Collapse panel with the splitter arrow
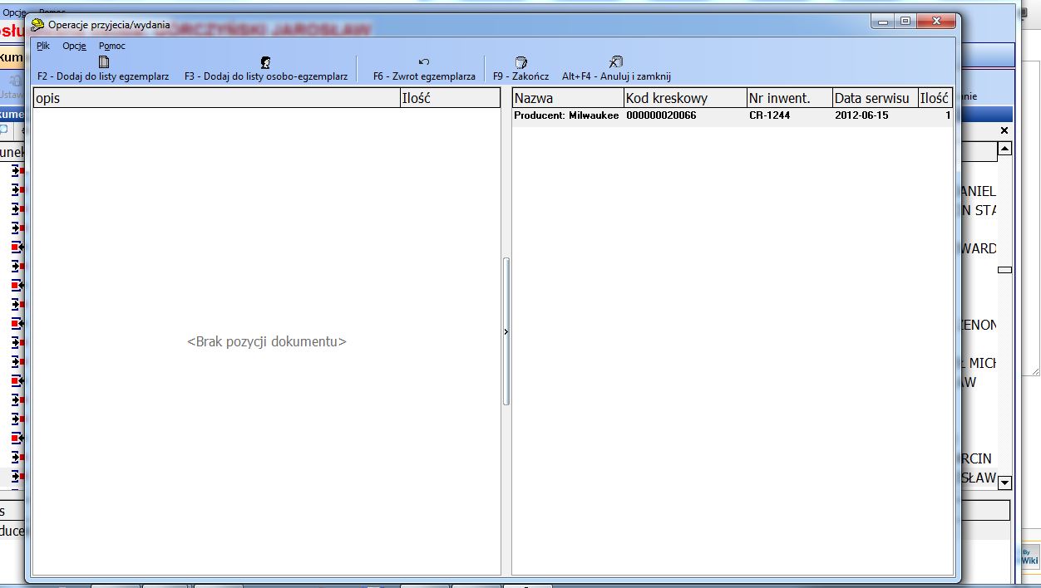The image size is (1041, 588). pos(506,331)
